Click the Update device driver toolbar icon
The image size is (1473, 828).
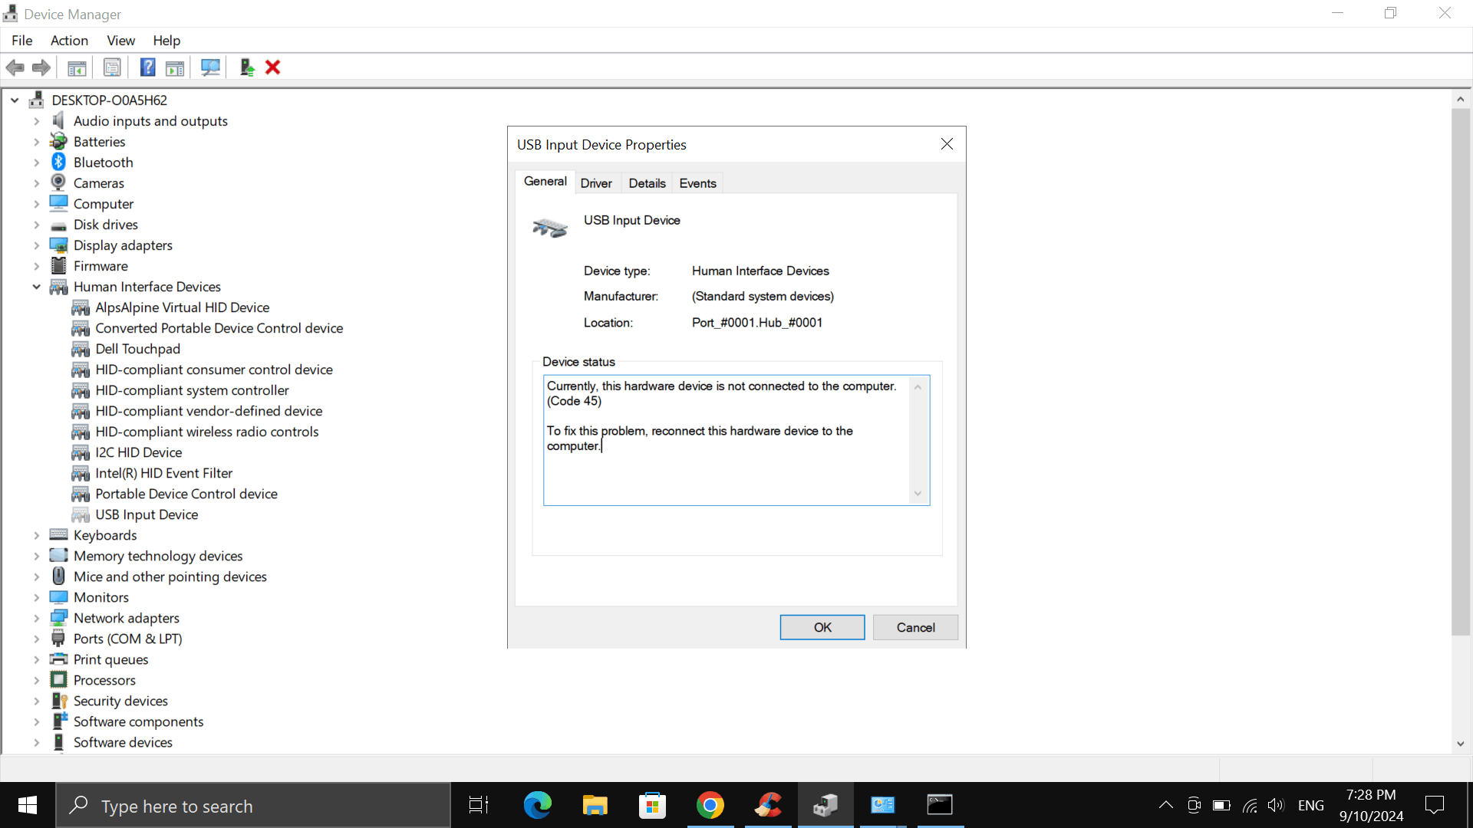point(247,67)
